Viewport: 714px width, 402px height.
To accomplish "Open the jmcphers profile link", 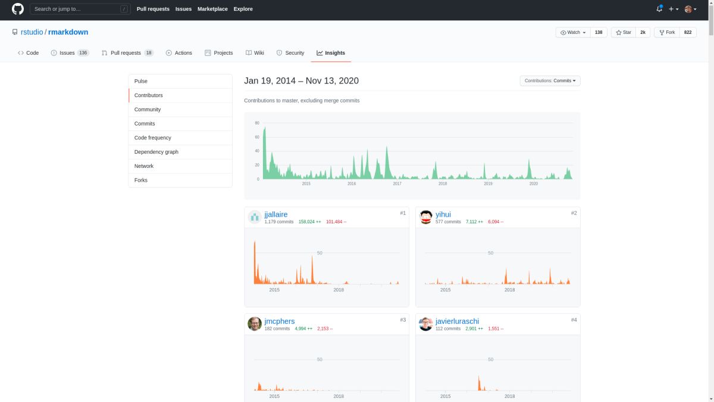I will (x=280, y=321).
